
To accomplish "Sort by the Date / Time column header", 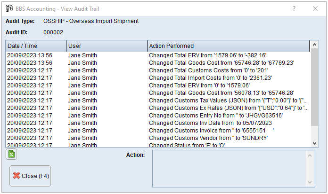I will tap(36, 46).
